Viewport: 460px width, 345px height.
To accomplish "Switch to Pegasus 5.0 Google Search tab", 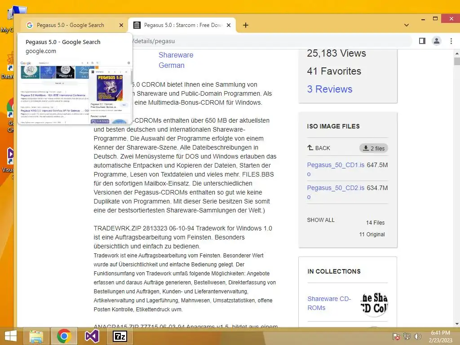I will coord(71,25).
